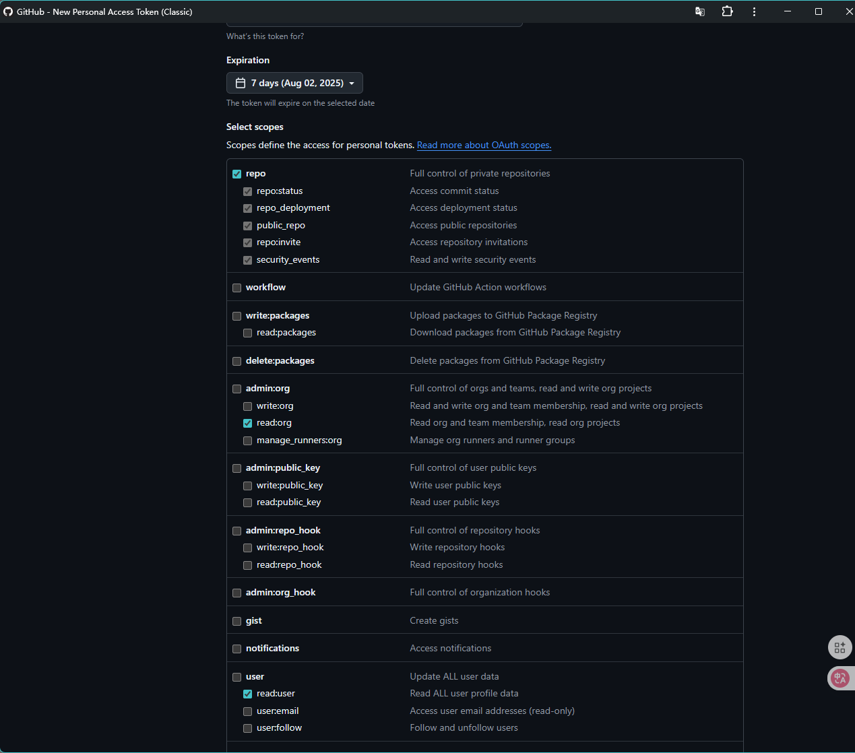Click 'Update ALL user data' text
Image resolution: width=855 pixels, height=753 pixels.
click(455, 676)
